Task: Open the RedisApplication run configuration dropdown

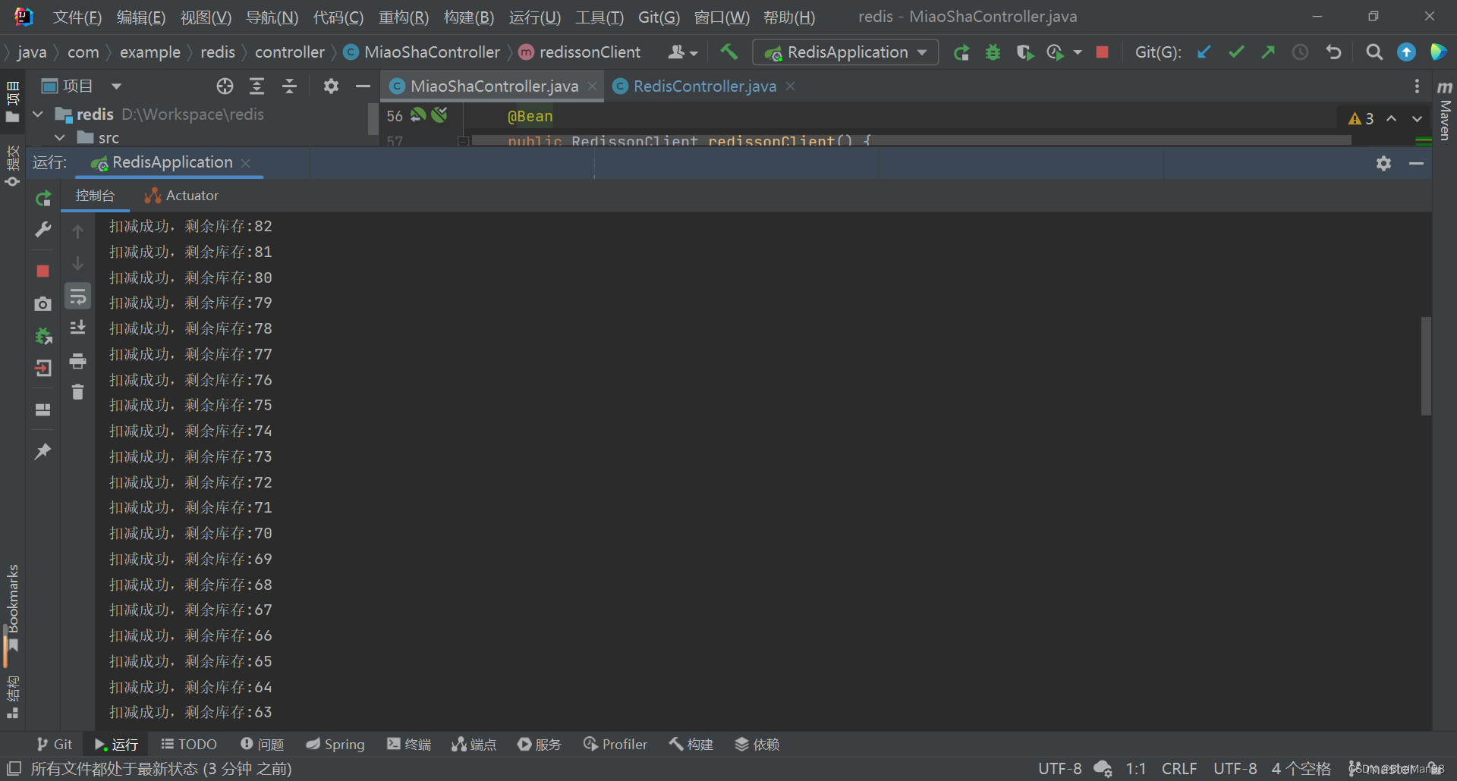Action: (x=846, y=52)
